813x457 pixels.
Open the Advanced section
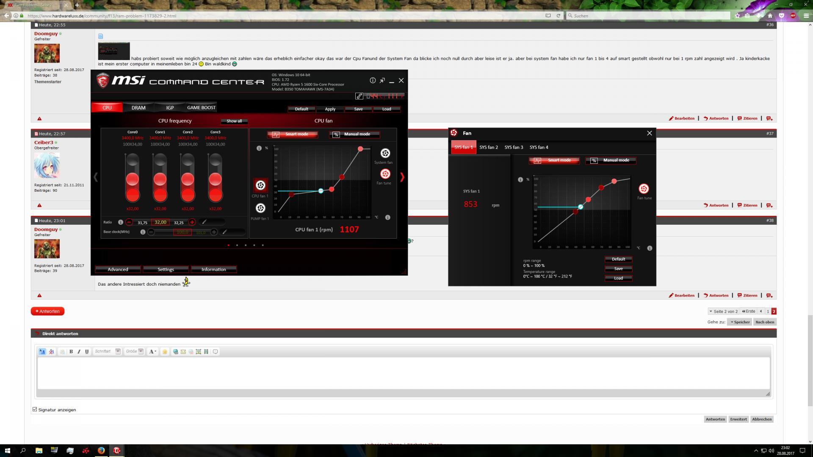118,270
